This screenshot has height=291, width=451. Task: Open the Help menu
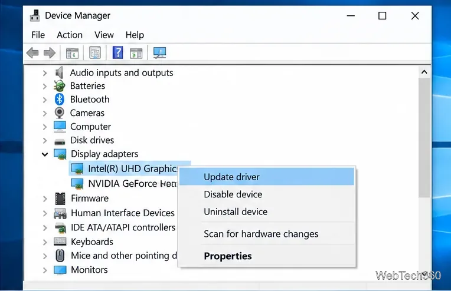point(135,35)
